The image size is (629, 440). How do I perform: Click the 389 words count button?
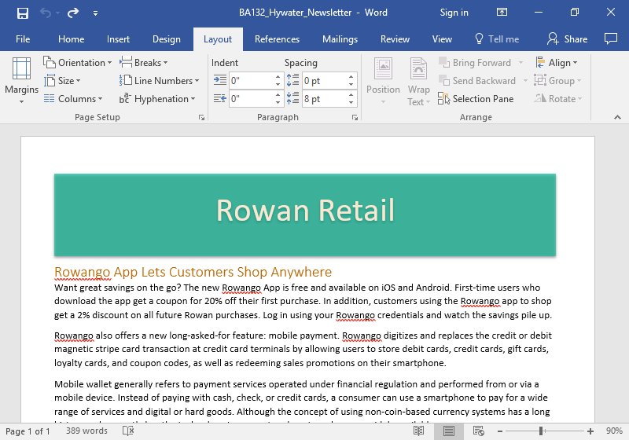86,431
